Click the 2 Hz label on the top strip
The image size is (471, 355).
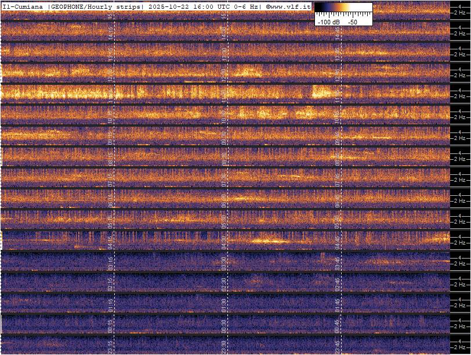tap(459, 12)
